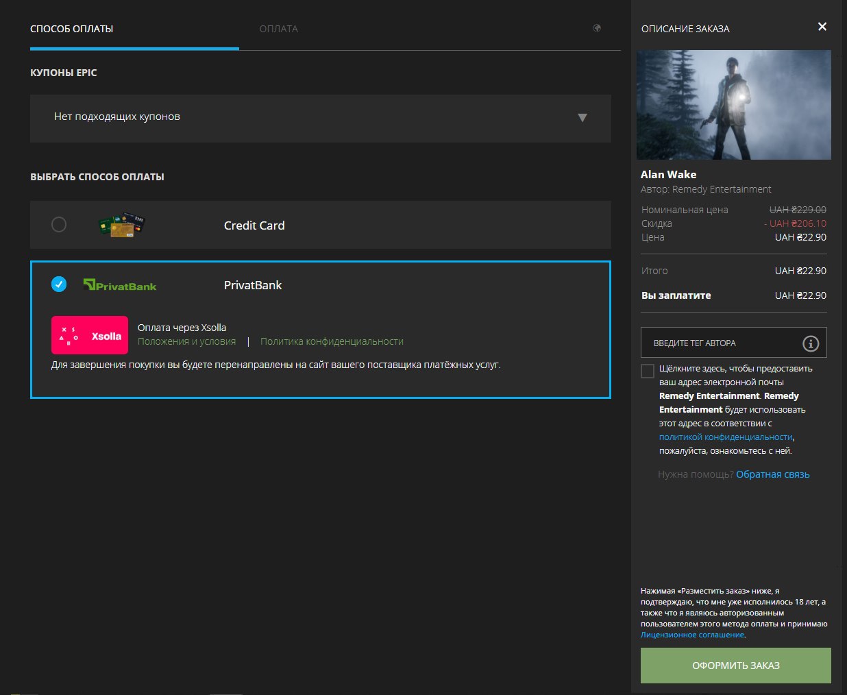Click 'Оплата через Xsolla' text
The image size is (847, 695).
coord(182,328)
